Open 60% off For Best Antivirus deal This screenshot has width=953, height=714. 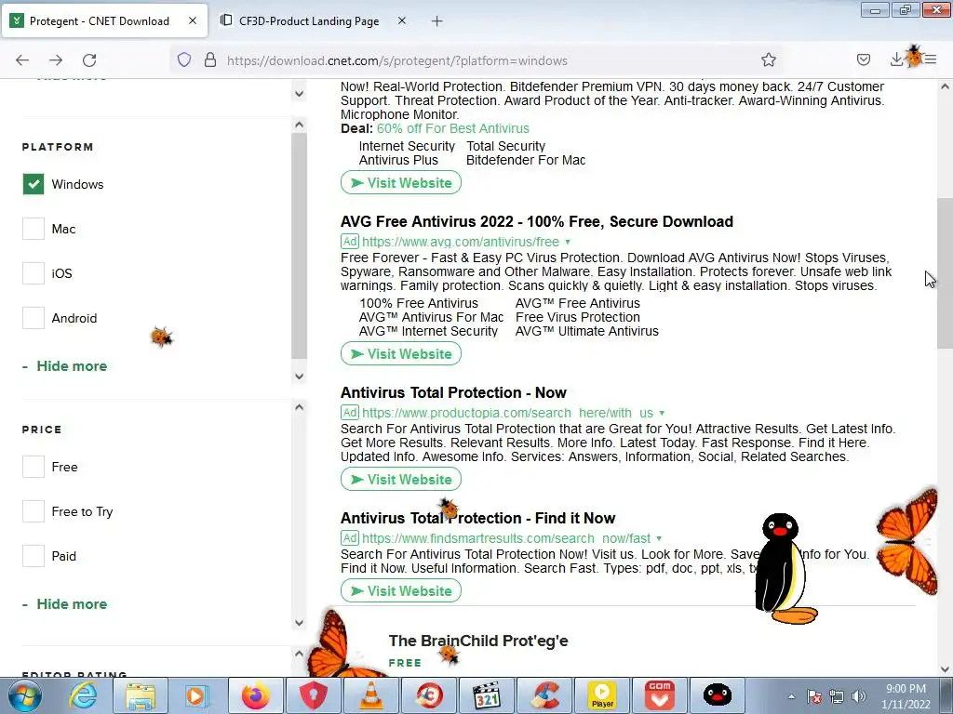(x=453, y=128)
